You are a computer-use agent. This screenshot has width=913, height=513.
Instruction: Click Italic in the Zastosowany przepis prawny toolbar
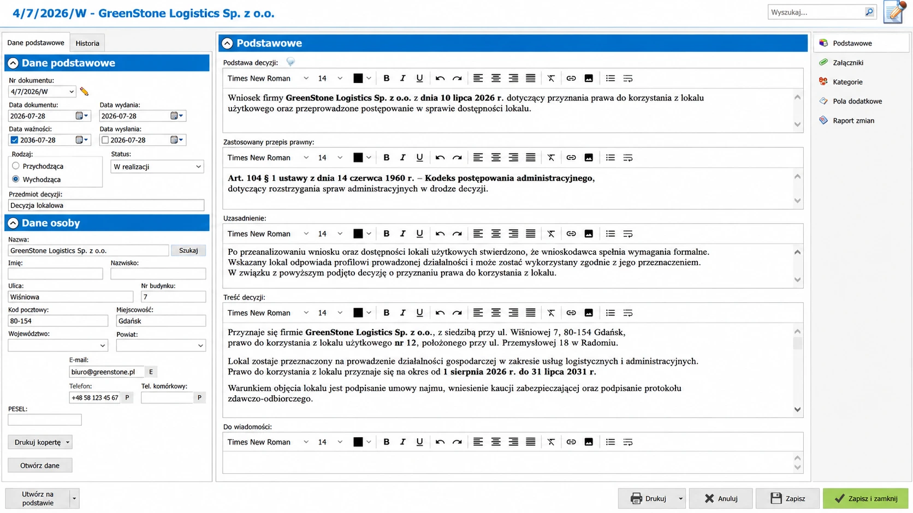click(402, 158)
